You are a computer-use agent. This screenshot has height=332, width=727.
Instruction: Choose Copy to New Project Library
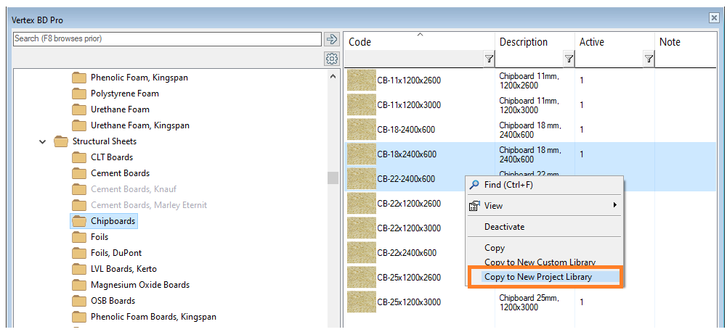click(x=538, y=277)
